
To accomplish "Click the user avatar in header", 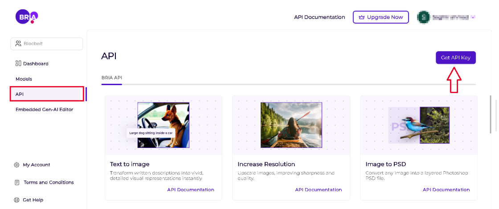I will (x=423, y=17).
